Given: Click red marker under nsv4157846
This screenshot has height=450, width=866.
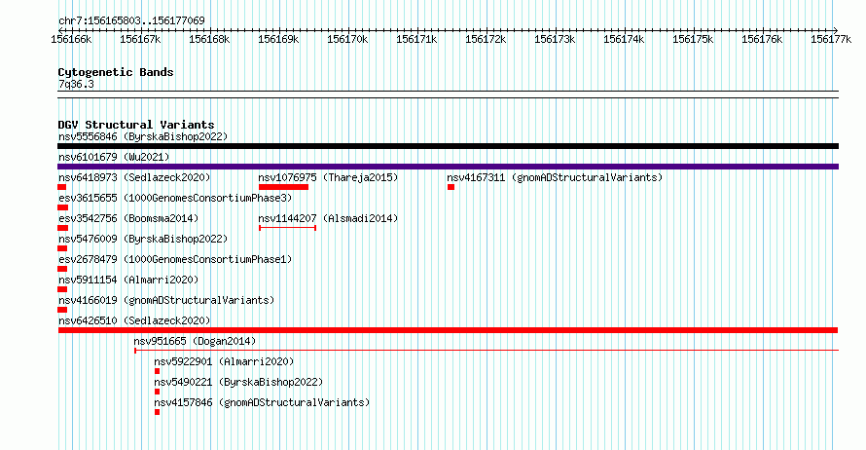Looking at the screenshot, I should click(x=158, y=412).
